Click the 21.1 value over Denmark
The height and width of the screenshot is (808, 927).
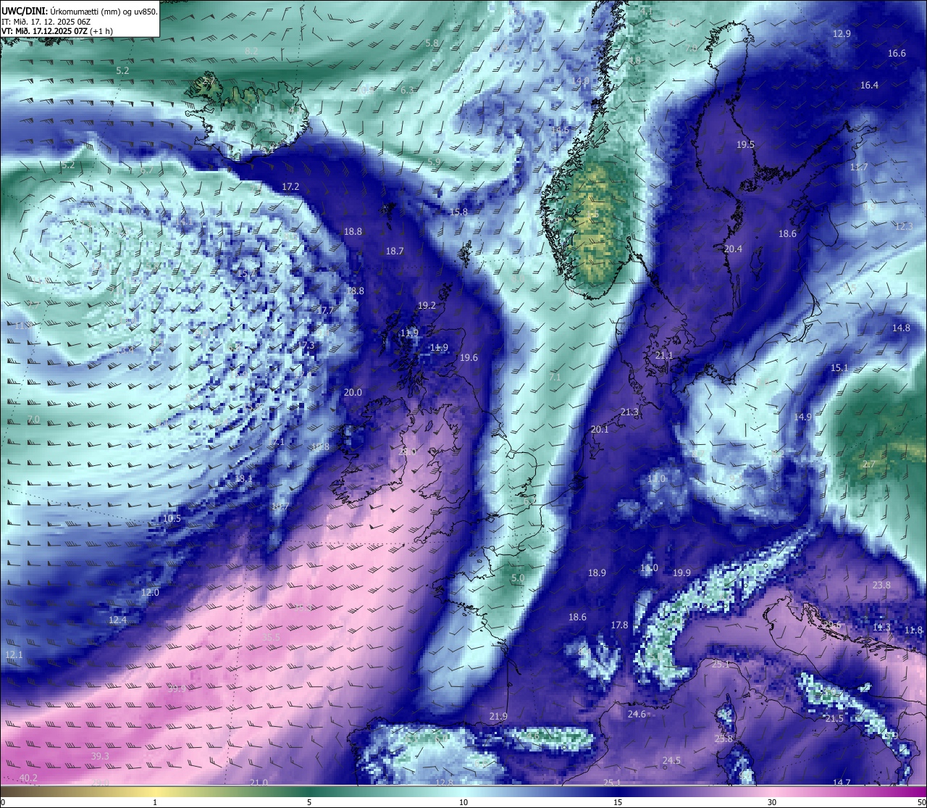point(664,355)
